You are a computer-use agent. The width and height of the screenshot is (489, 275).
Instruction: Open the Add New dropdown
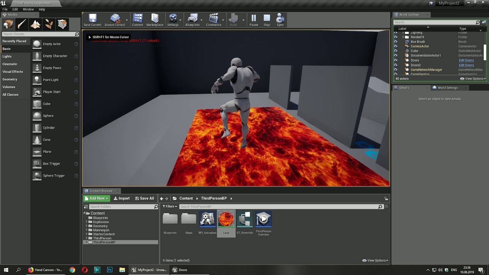pyautogui.click(x=97, y=199)
